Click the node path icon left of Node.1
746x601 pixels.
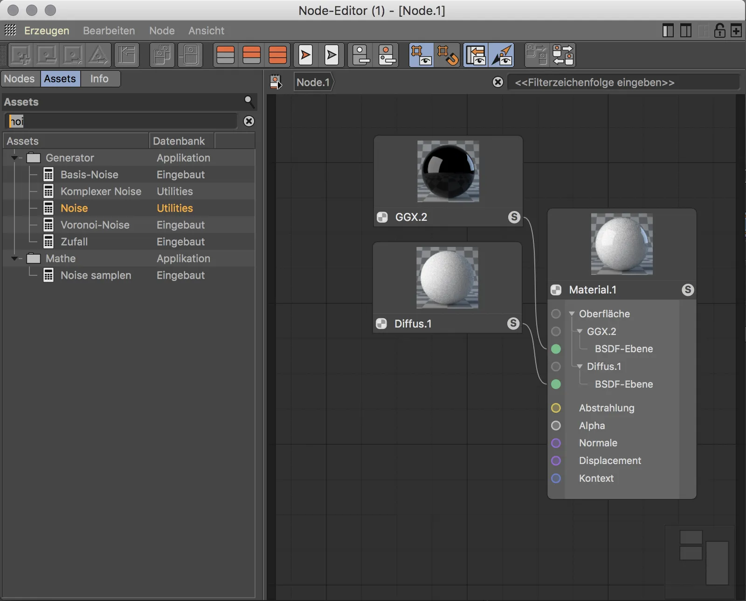coord(276,82)
